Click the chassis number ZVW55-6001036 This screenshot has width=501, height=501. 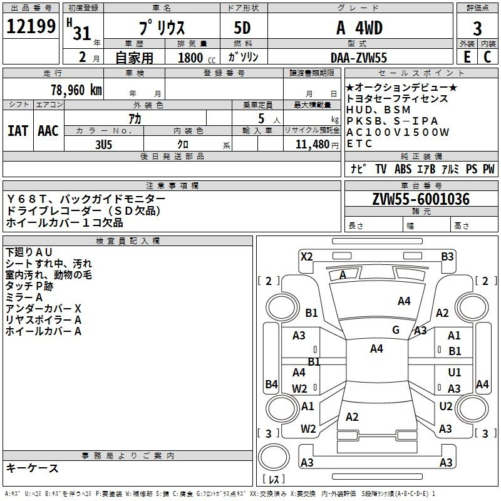click(x=420, y=200)
